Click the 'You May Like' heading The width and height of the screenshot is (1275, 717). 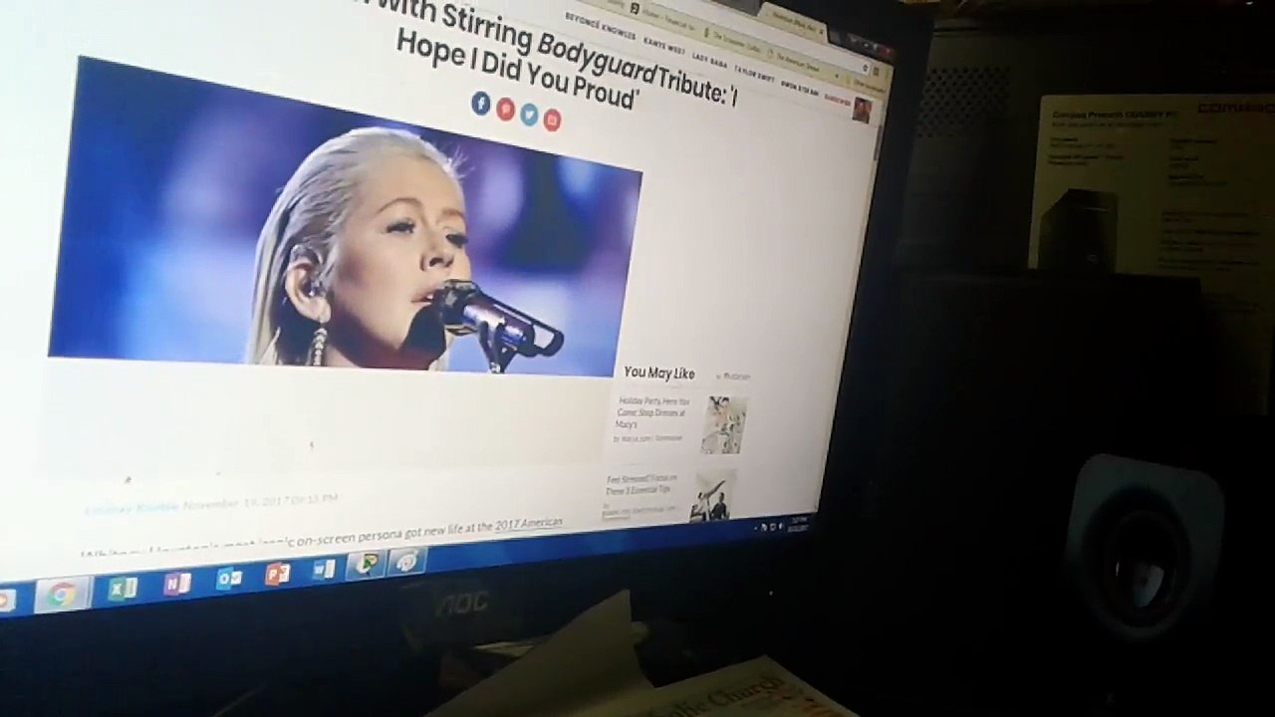pyautogui.click(x=658, y=372)
